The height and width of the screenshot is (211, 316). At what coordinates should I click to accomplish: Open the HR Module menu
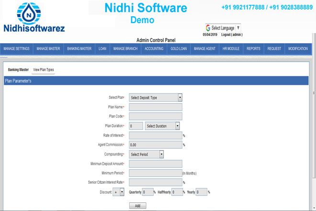click(231, 48)
